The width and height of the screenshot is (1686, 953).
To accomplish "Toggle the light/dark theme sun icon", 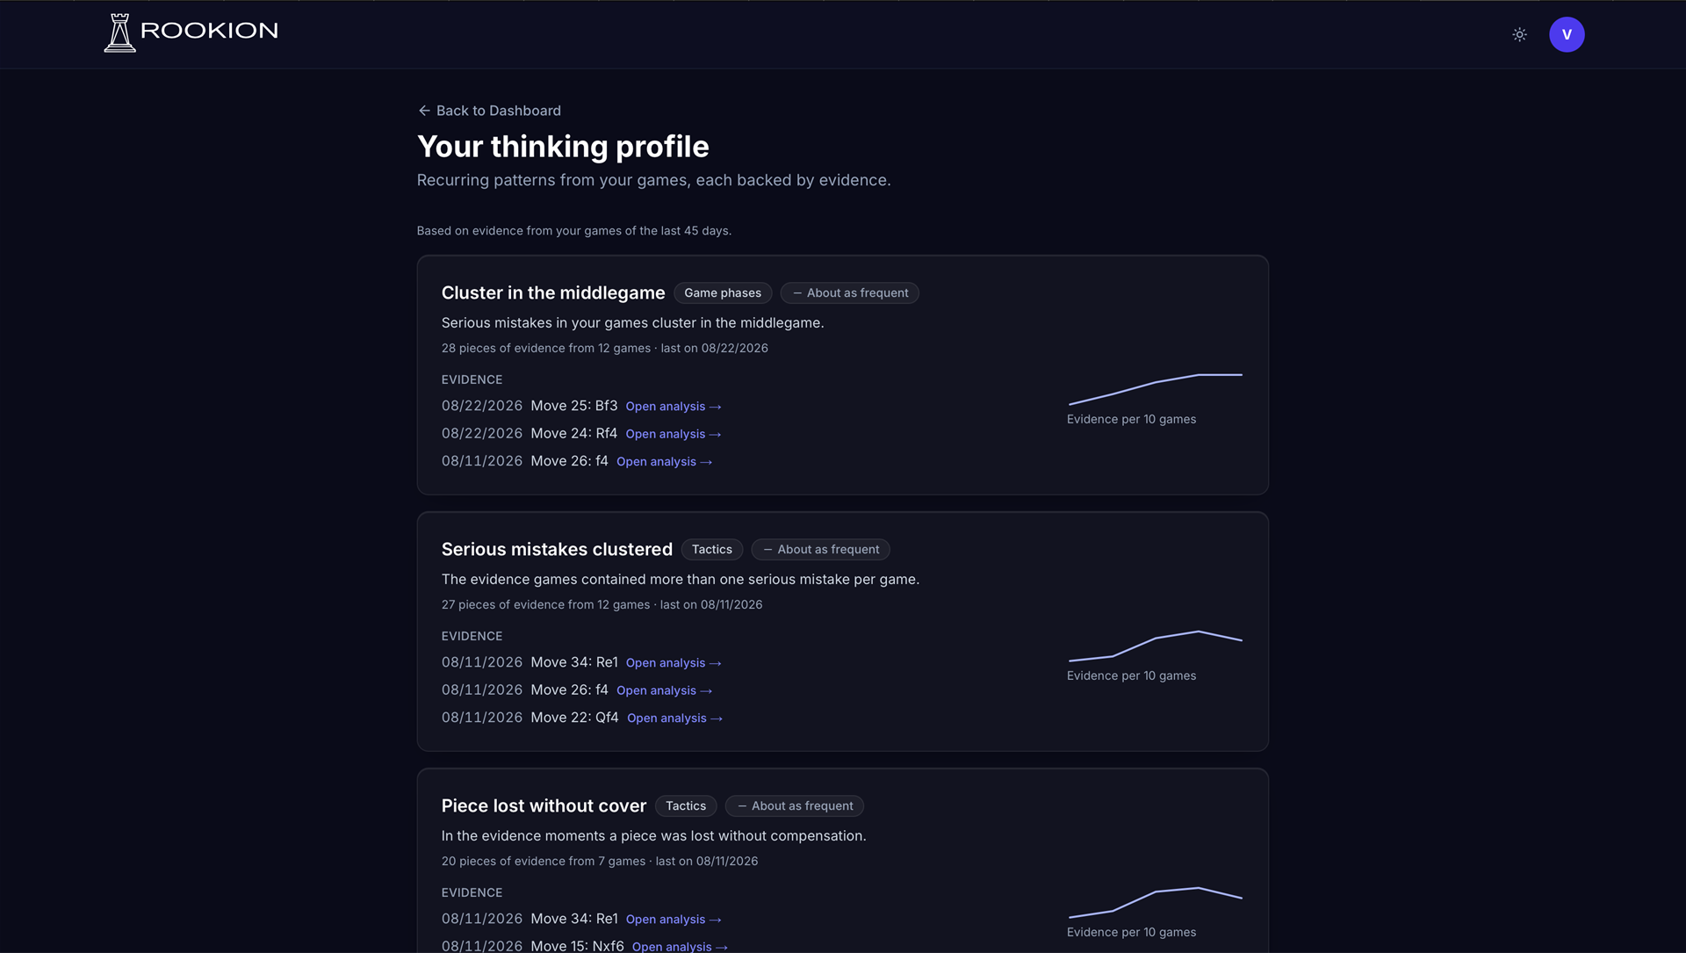I will click(x=1519, y=34).
